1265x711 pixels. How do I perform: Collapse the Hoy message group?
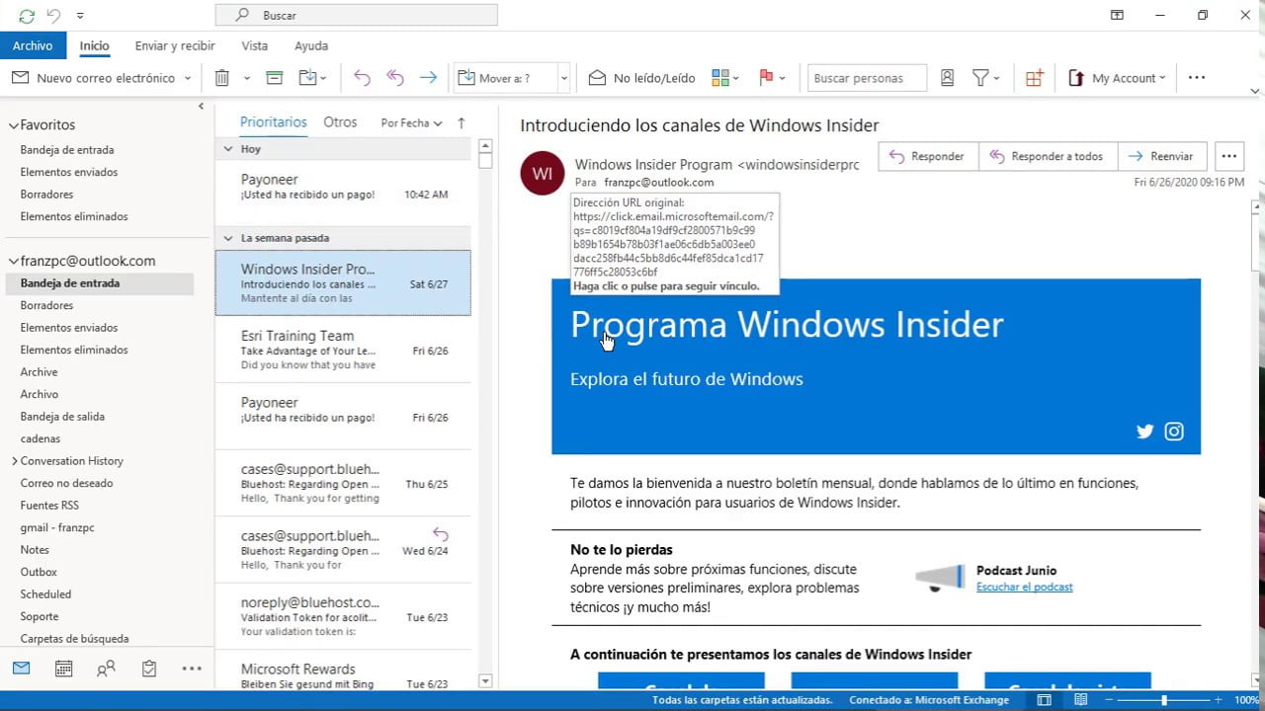tap(227, 149)
